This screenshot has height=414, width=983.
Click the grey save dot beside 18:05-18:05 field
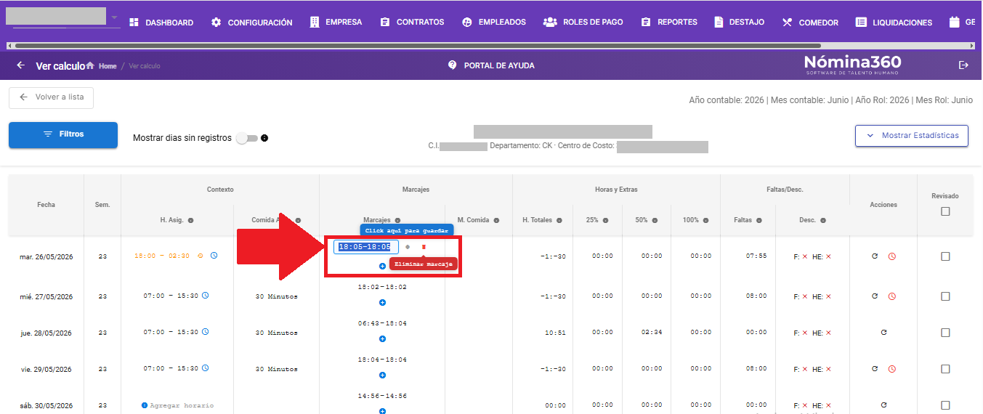click(x=408, y=247)
